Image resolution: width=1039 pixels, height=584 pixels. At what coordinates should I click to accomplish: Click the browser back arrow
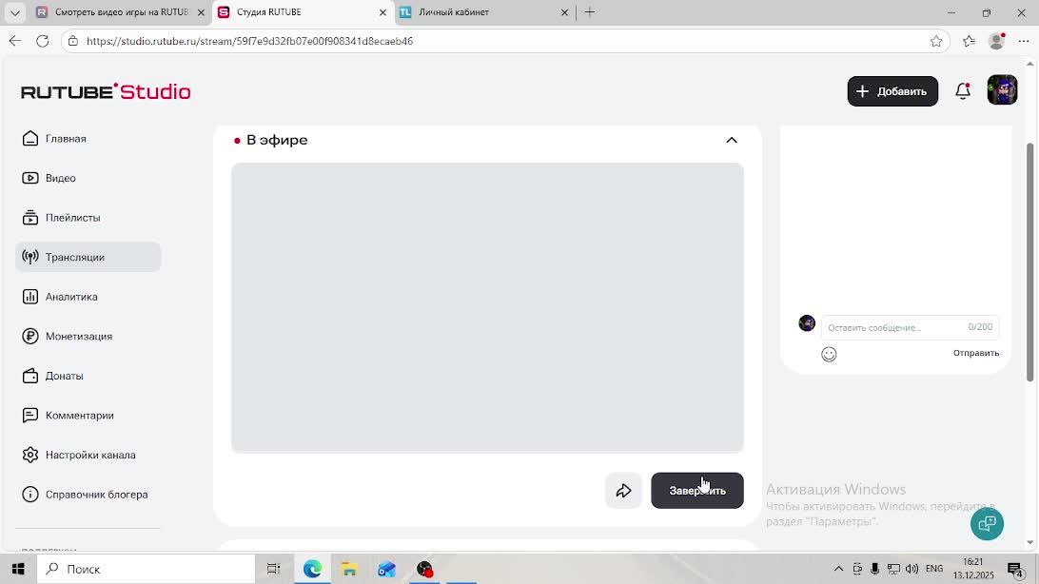15,41
